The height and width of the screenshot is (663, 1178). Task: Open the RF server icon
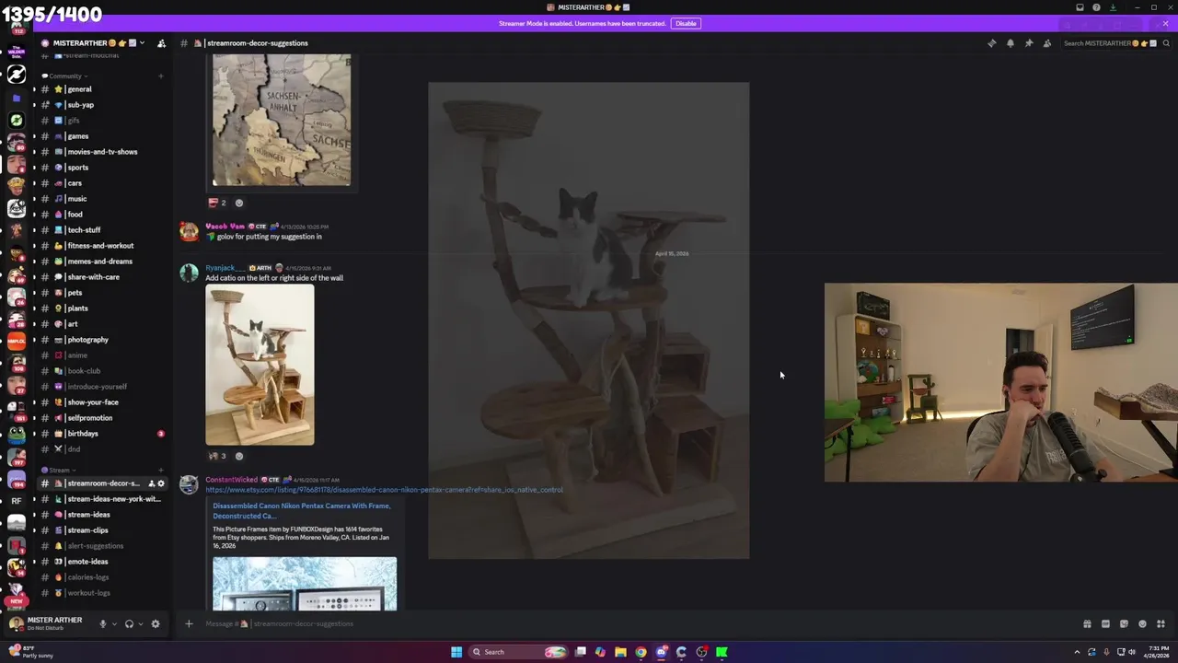[17, 501]
